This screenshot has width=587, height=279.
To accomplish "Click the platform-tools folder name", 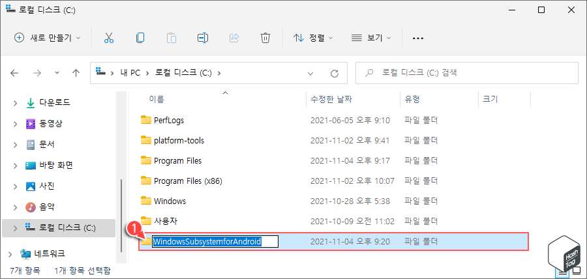I will pyautogui.click(x=179, y=141).
